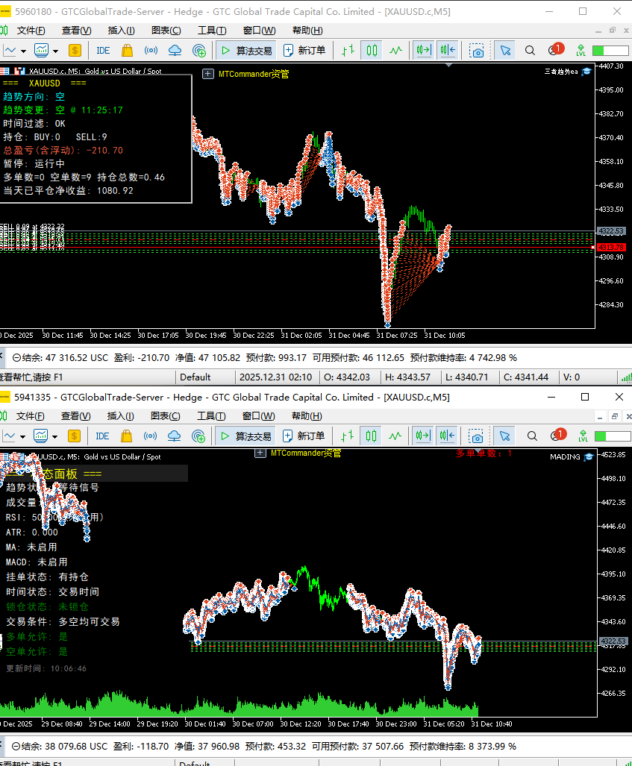Open the indicators dropdown arrow in the bottom window
Image resolution: width=632 pixels, height=766 pixels.
tap(54, 436)
